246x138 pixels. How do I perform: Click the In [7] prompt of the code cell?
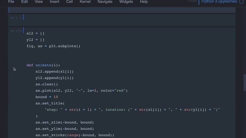[x=17, y=31]
